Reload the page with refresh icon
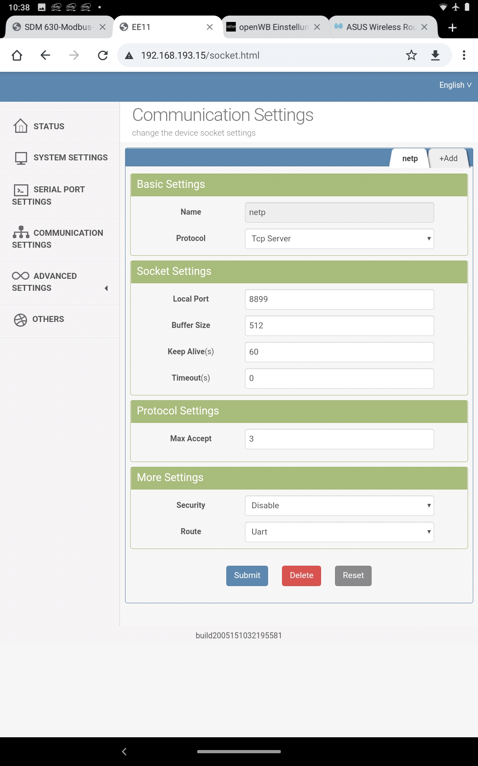Viewport: 478px width, 766px height. (x=103, y=55)
